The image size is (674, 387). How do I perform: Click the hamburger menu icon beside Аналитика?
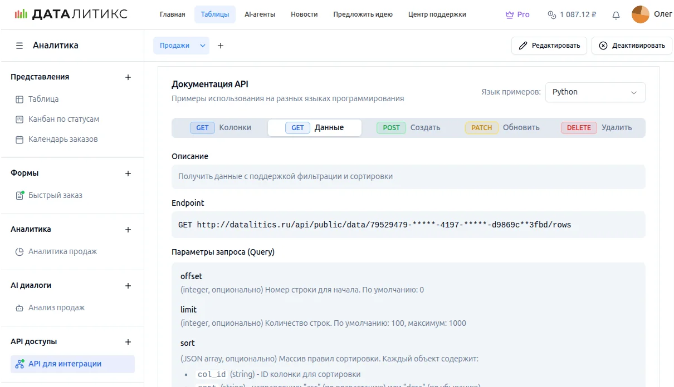coord(19,46)
